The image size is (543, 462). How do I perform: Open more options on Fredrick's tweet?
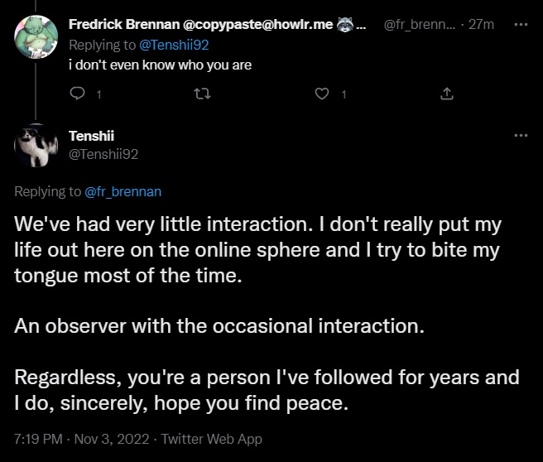520,24
